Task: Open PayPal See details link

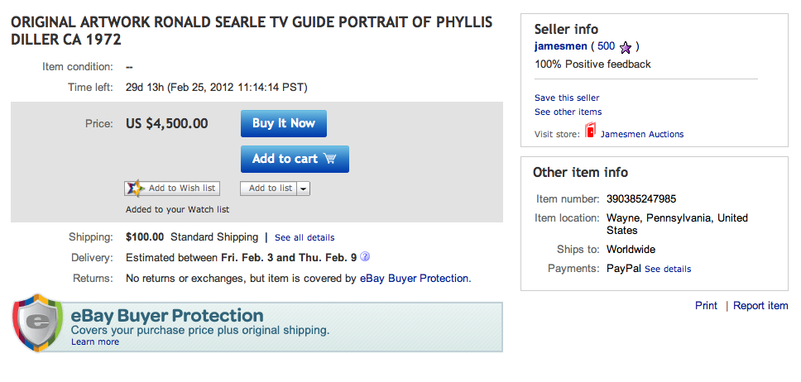Action: (667, 269)
